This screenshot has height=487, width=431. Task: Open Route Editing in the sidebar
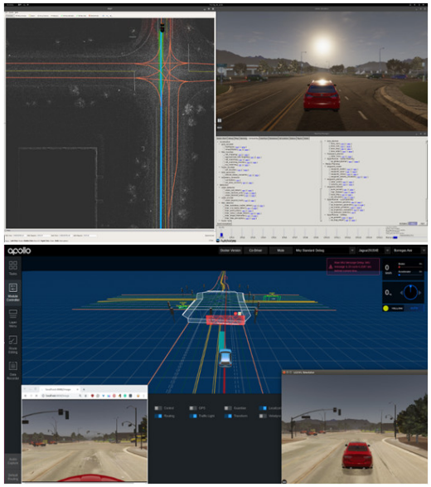(12, 344)
